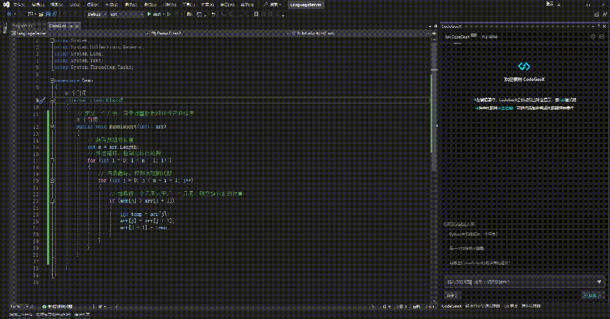Screen dimensions: 610x319
Task: Select the Git Changes bottom tab
Action: [511, 306]
